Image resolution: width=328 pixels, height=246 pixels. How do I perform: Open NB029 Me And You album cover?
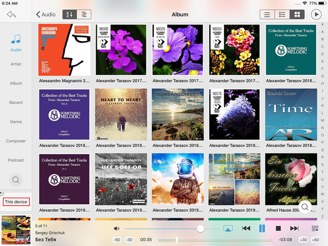(178, 50)
